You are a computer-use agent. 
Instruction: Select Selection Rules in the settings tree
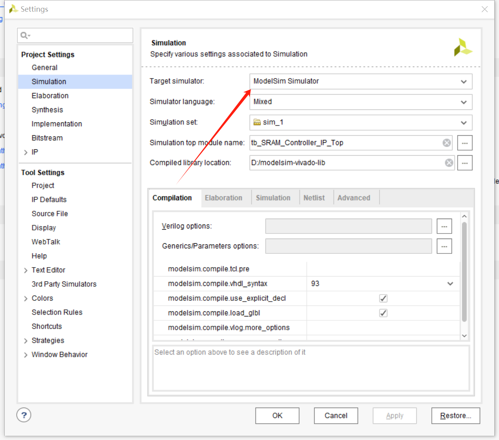coord(57,312)
